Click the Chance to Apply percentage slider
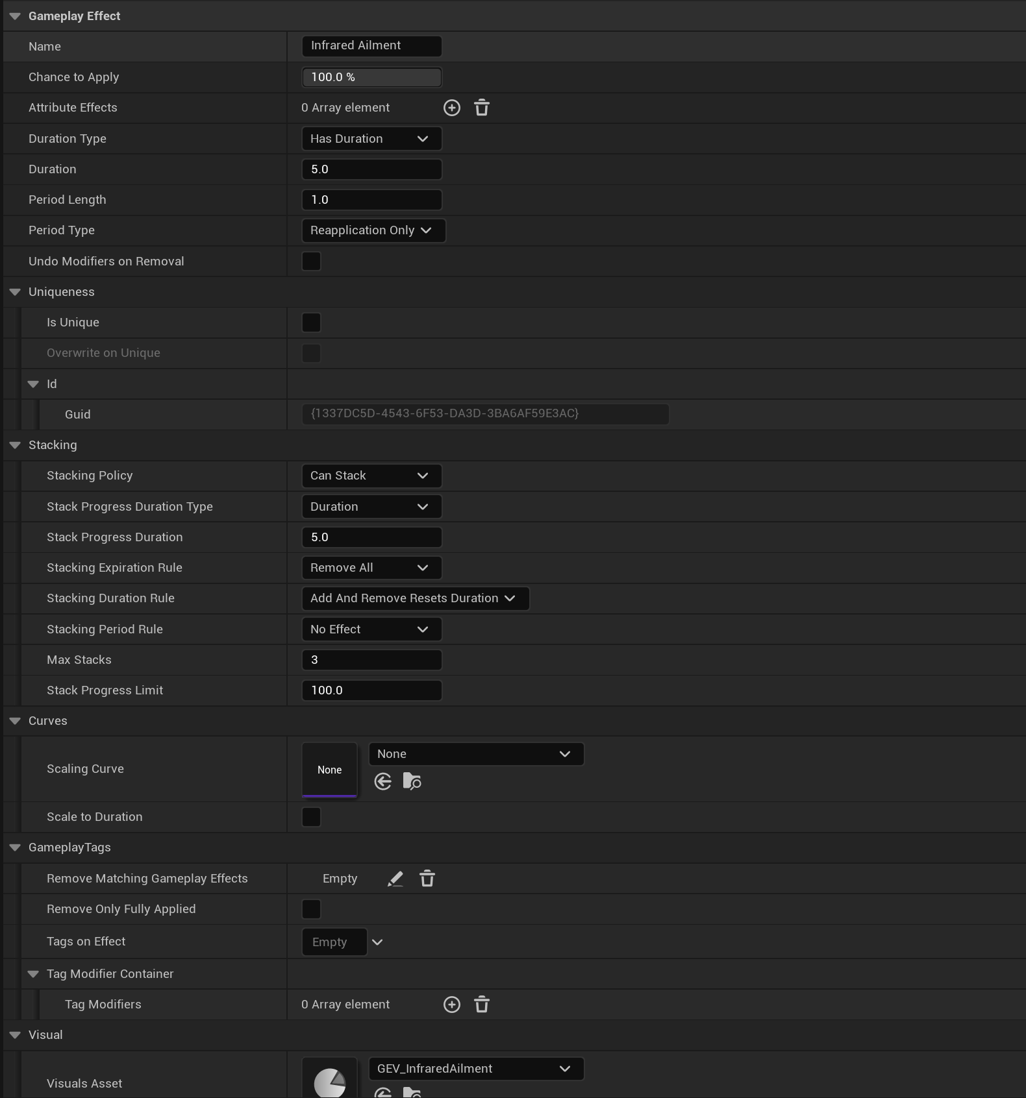Image resolution: width=1026 pixels, height=1098 pixels. click(372, 77)
